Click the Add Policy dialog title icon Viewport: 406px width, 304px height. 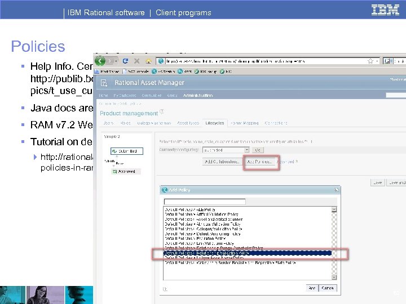click(x=164, y=190)
